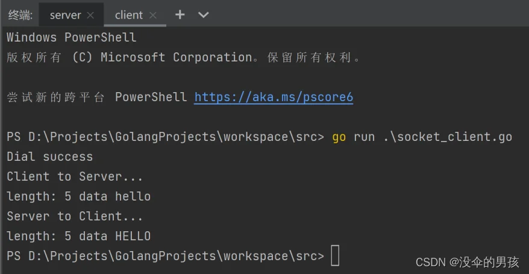Expand the terminal options chevron dropdown
The width and height of the screenshot is (529, 274).
tap(204, 15)
